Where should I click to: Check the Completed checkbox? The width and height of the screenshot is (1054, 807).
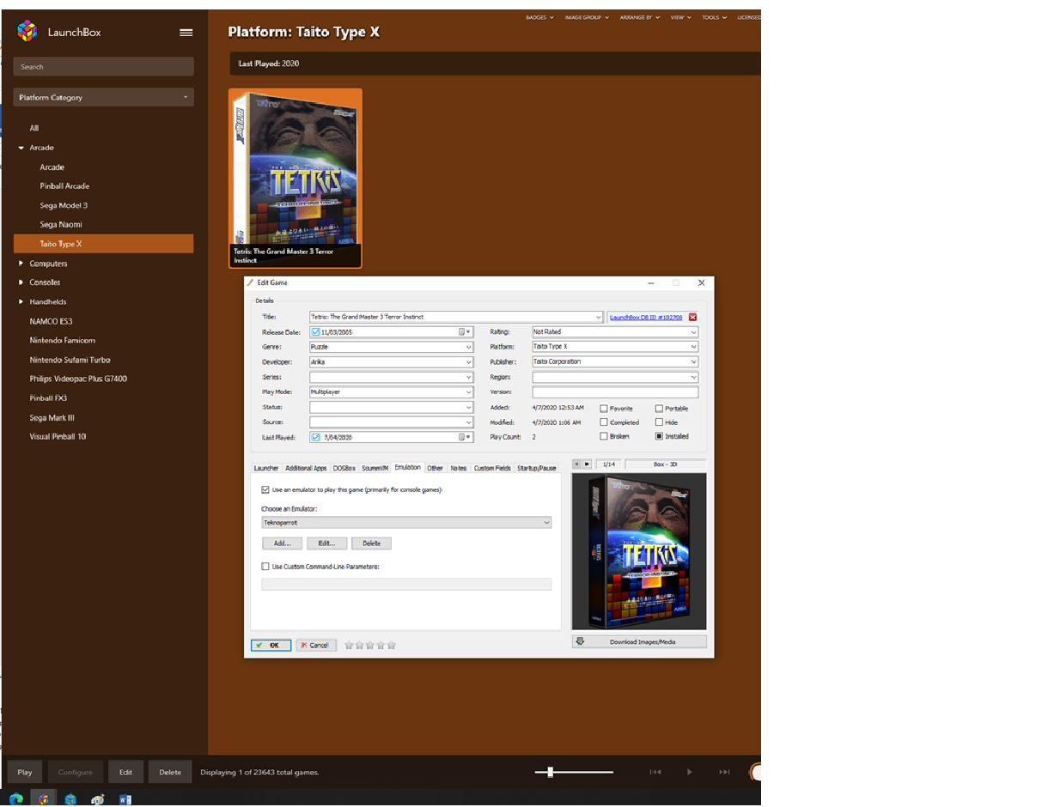point(604,422)
